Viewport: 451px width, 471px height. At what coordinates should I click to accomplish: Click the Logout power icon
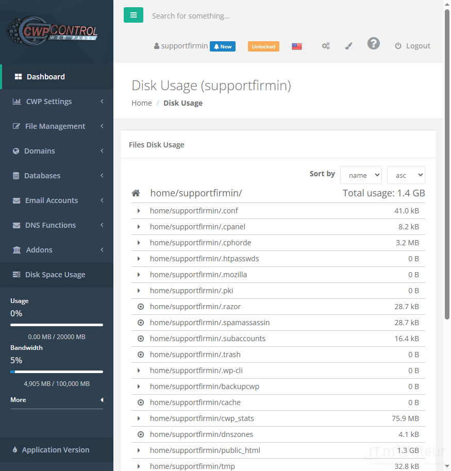[398, 46]
